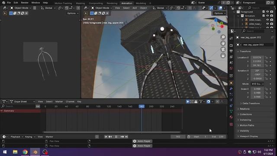Open the Material properties tab icon
277x156 pixels.
pos(231,117)
